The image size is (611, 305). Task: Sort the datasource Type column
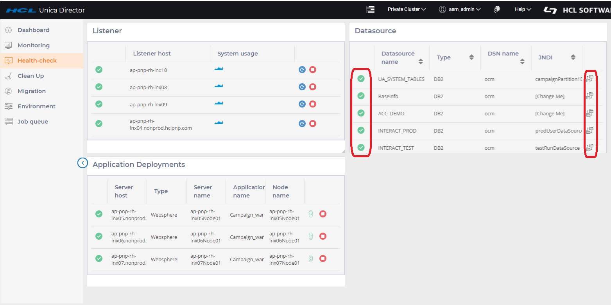[x=471, y=57]
